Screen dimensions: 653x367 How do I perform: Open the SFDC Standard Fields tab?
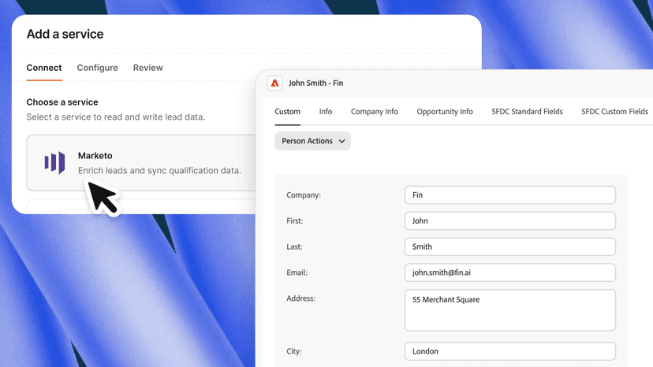528,112
